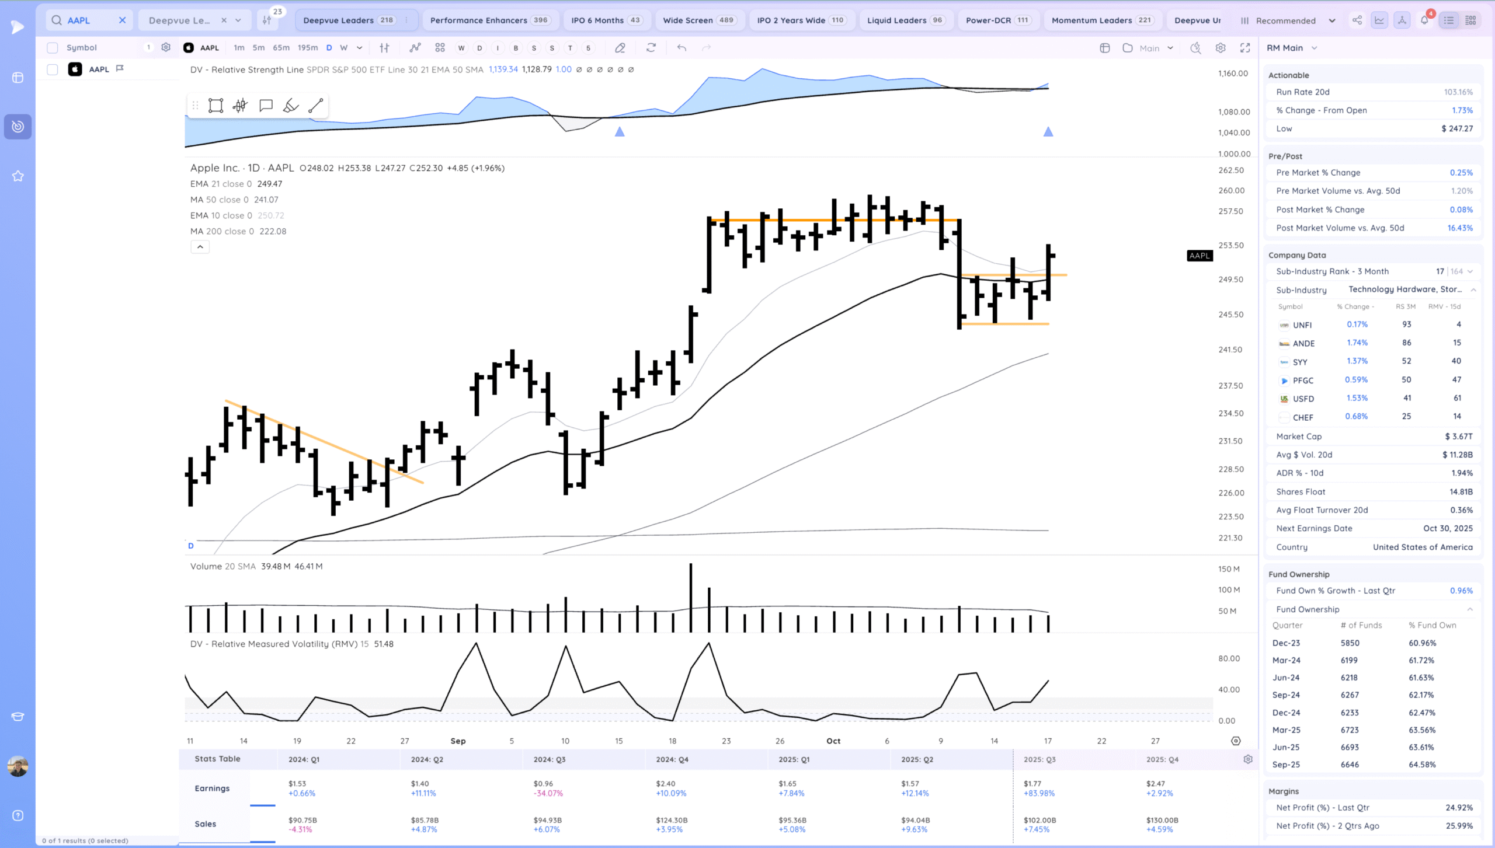Image resolution: width=1495 pixels, height=848 pixels.
Task: Pick the trend line drawing tool
Action: (315, 106)
